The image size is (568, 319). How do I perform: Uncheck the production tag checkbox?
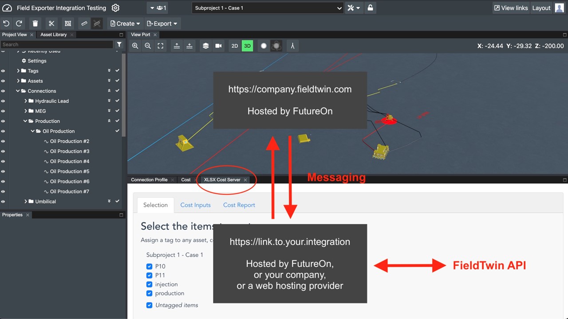[149, 293]
